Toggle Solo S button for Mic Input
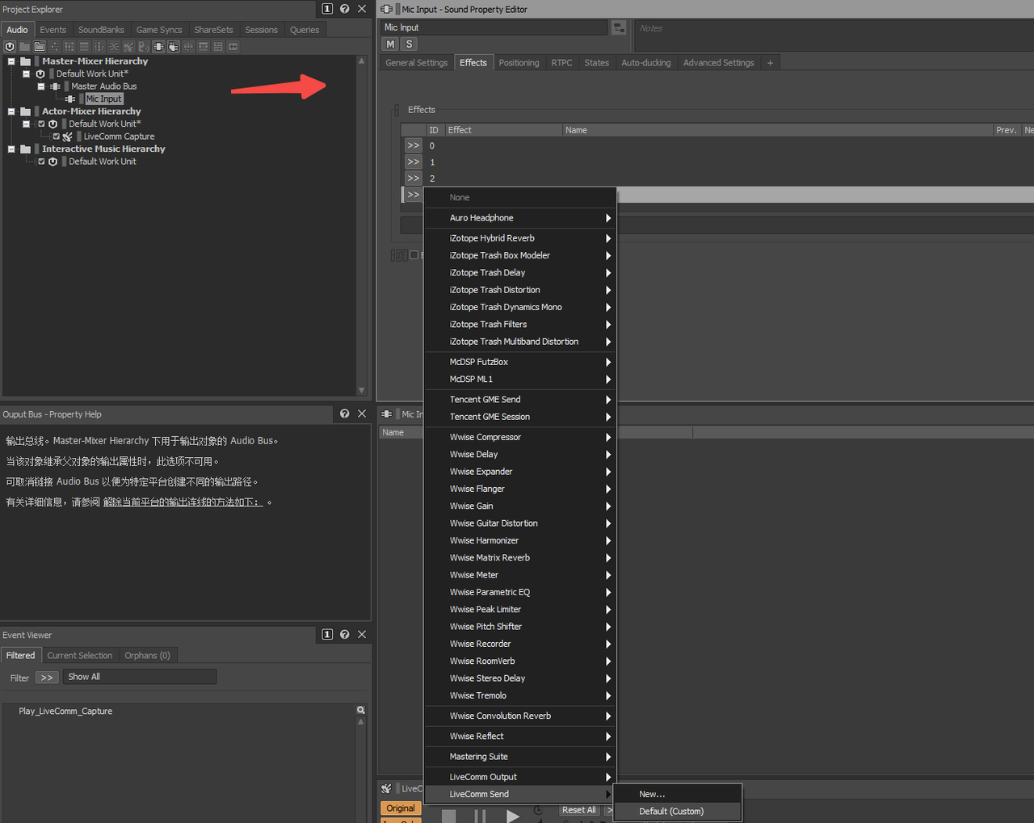The image size is (1034, 823). (409, 44)
